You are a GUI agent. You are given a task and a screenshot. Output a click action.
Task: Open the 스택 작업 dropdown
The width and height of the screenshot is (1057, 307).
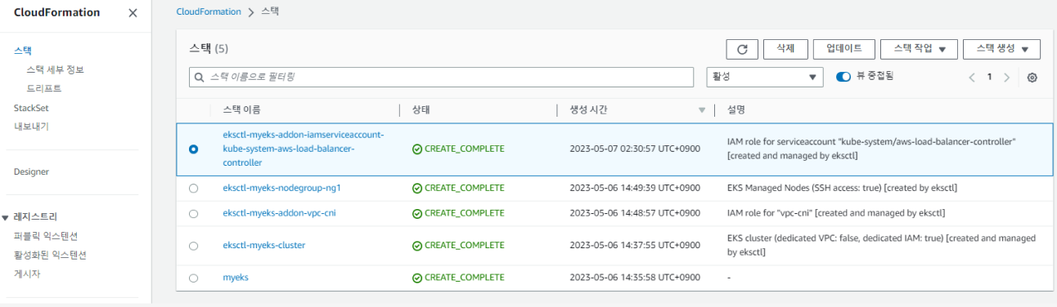pyautogui.click(x=918, y=49)
